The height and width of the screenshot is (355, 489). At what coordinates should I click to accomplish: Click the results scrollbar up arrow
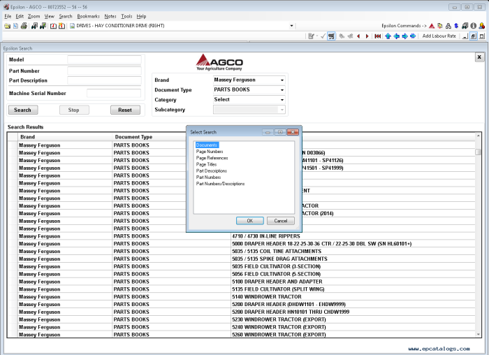pos(479,136)
